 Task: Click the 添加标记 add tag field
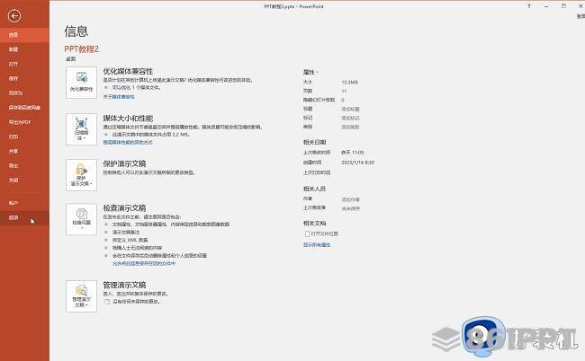(350, 118)
